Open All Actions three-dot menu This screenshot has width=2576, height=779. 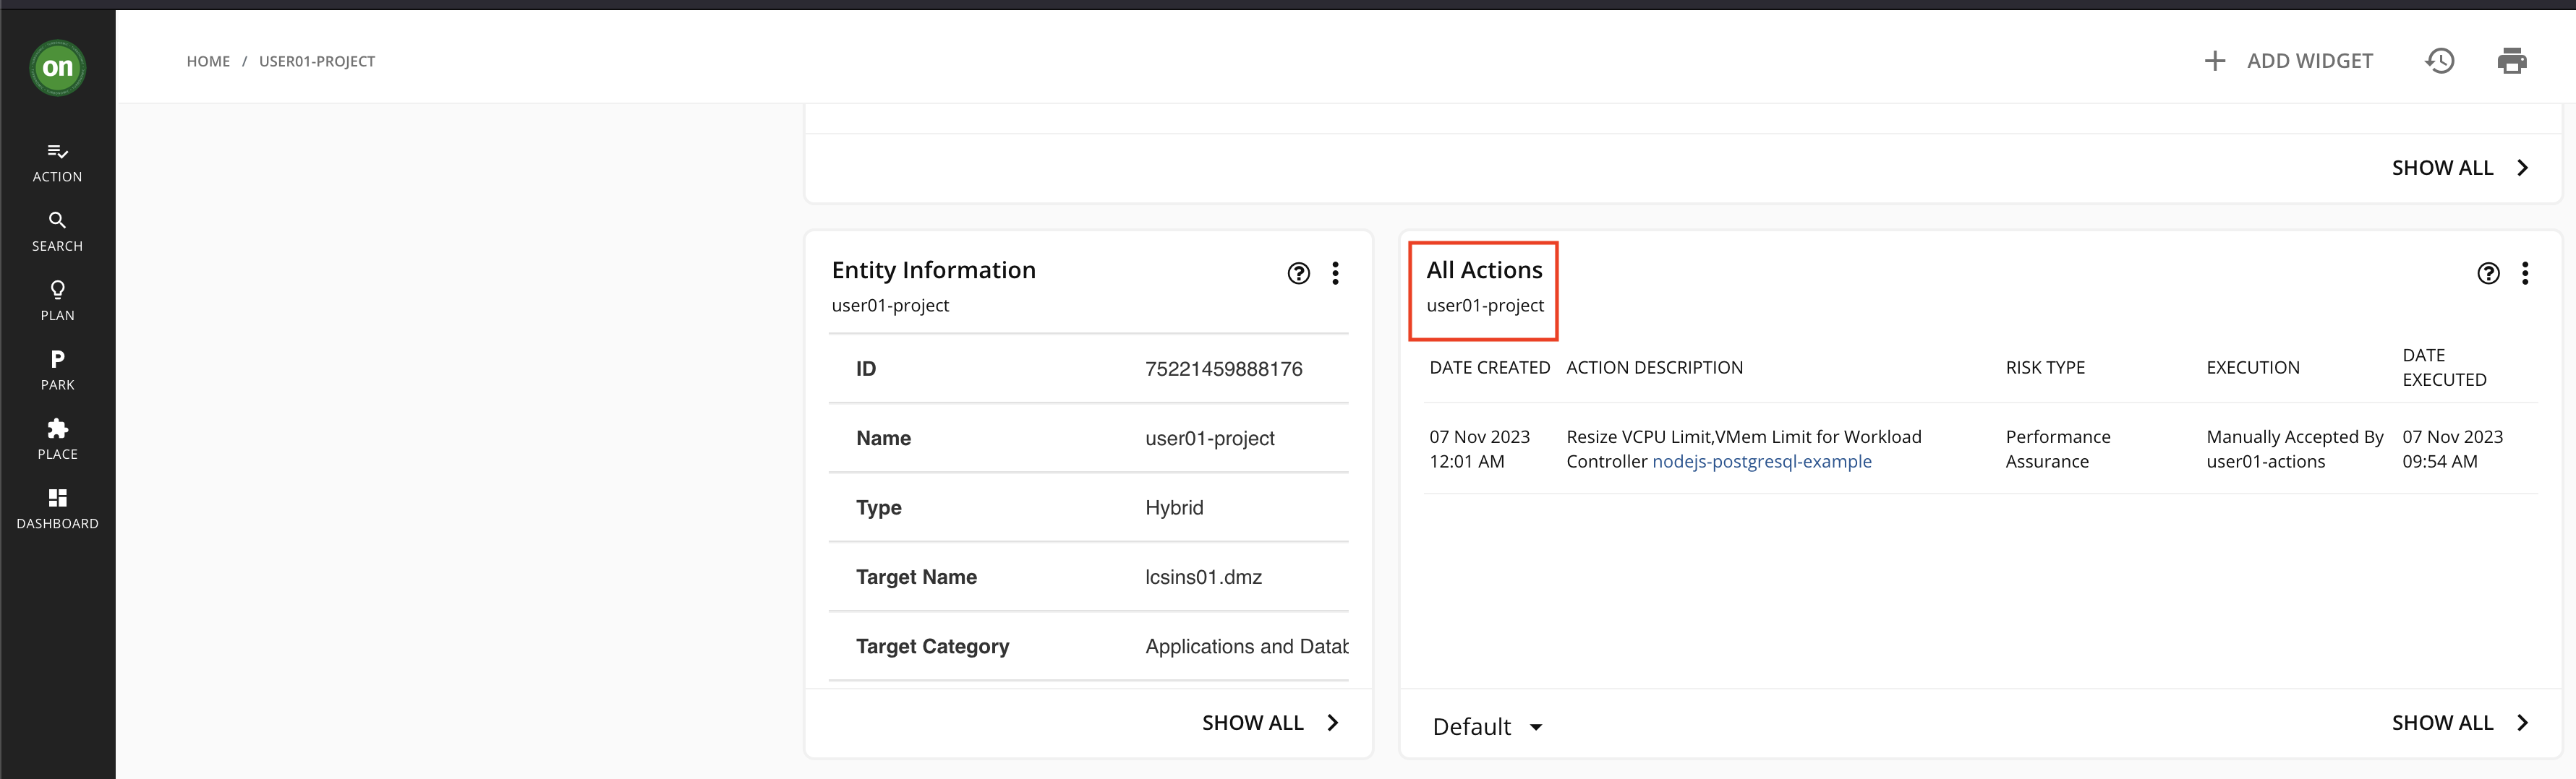coord(2525,274)
